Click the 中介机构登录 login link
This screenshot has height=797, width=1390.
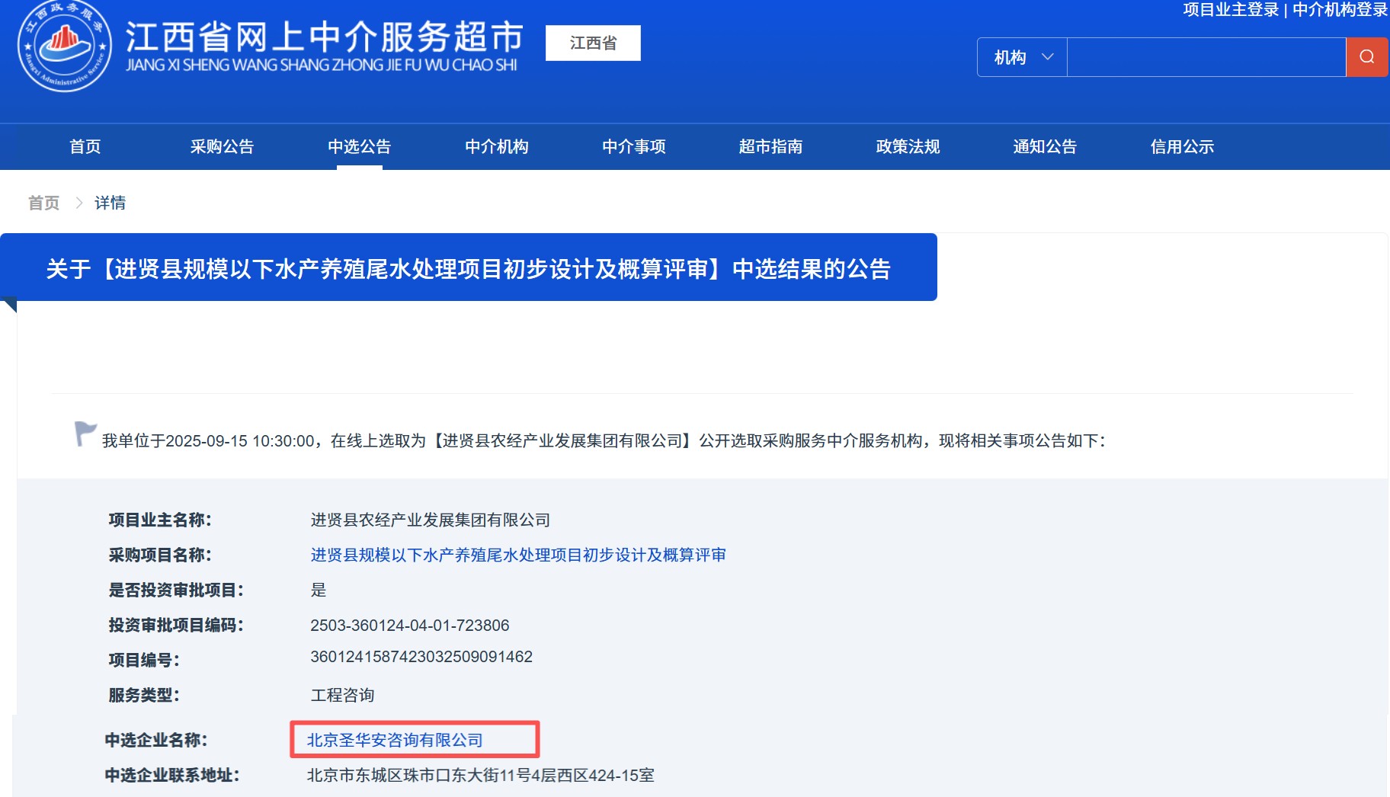tap(1340, 10)
